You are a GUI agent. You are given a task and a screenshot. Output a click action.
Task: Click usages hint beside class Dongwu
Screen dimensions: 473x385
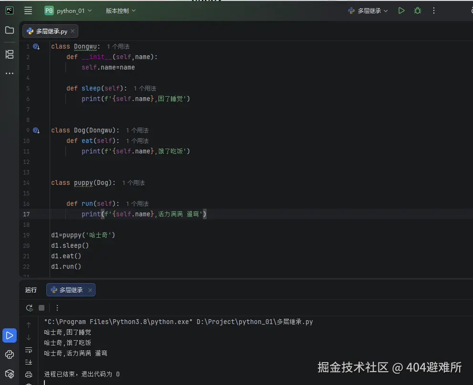coord(118,46)
